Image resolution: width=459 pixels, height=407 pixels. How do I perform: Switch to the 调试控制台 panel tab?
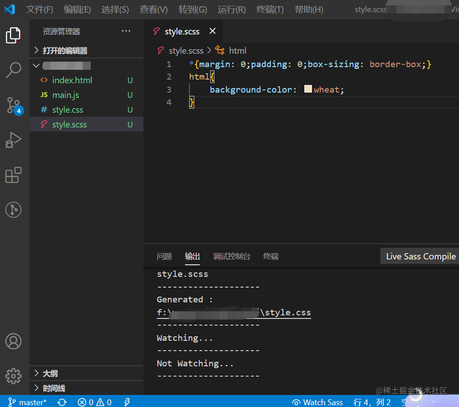232,256
